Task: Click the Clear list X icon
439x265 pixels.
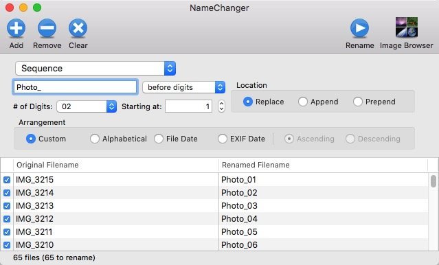Action: [78, 28]
